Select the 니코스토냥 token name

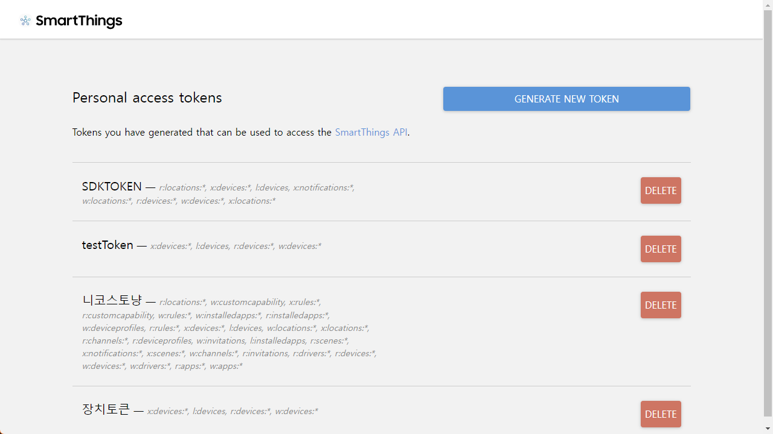[112, 300]
